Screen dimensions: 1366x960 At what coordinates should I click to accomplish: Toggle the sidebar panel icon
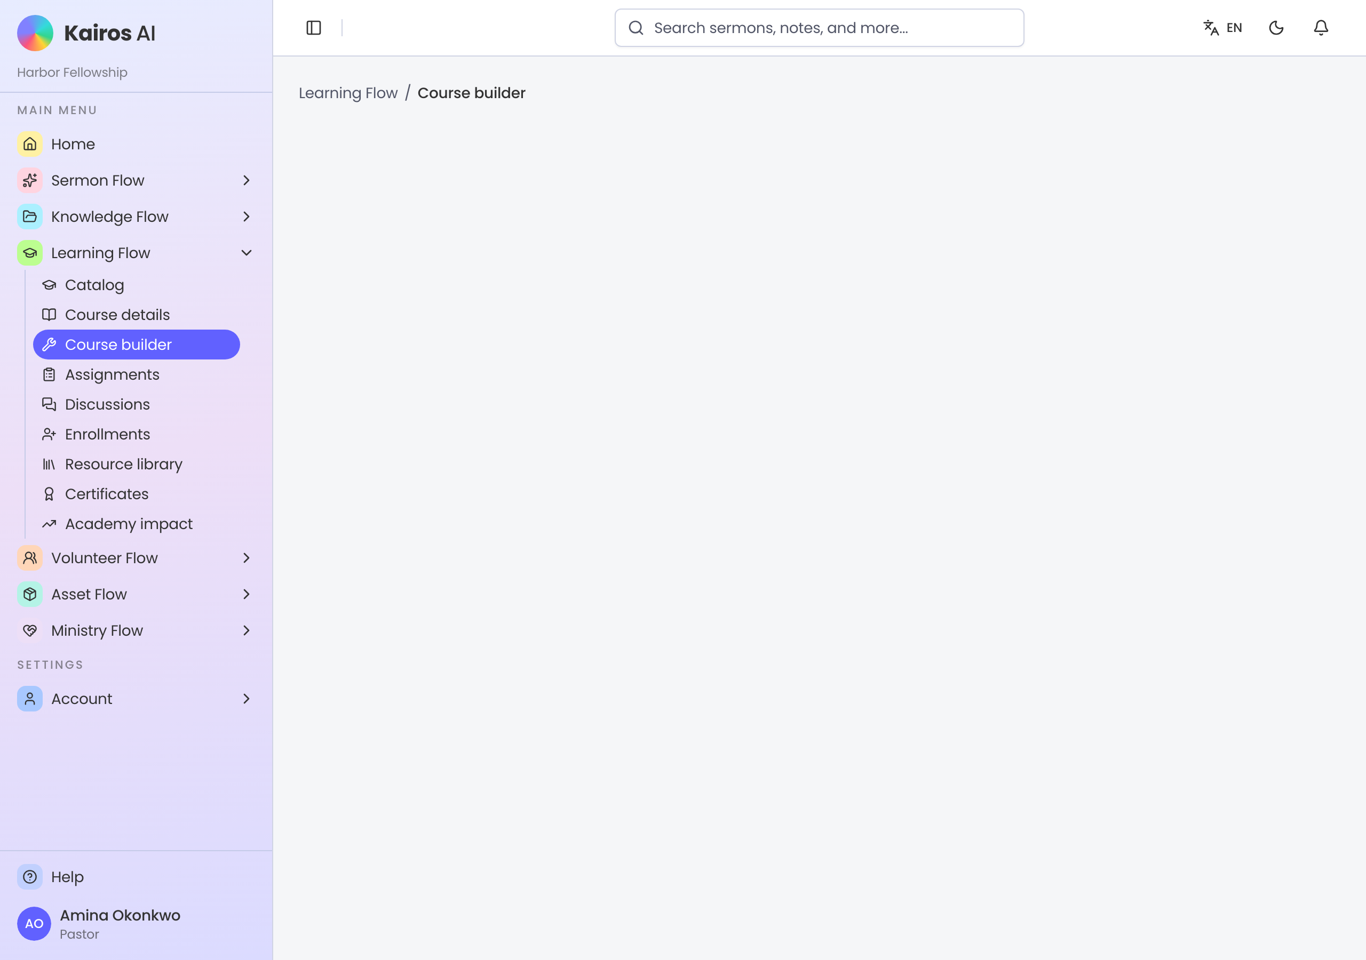[x=314, y=28]
